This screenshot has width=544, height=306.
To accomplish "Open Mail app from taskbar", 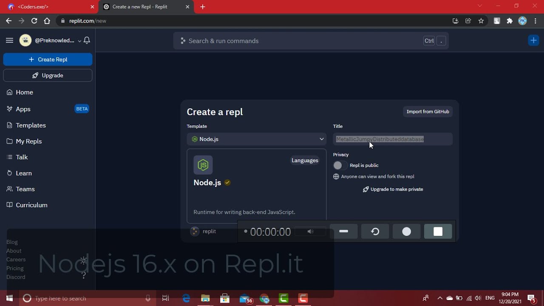I will pyautogui.click(x=246, y=298).
